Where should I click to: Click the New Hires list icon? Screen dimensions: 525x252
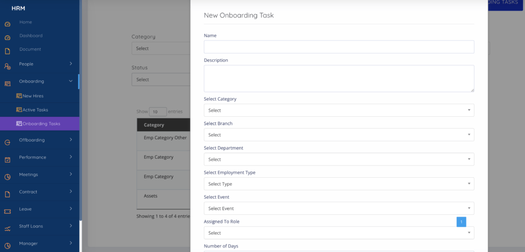click(19, 96)
